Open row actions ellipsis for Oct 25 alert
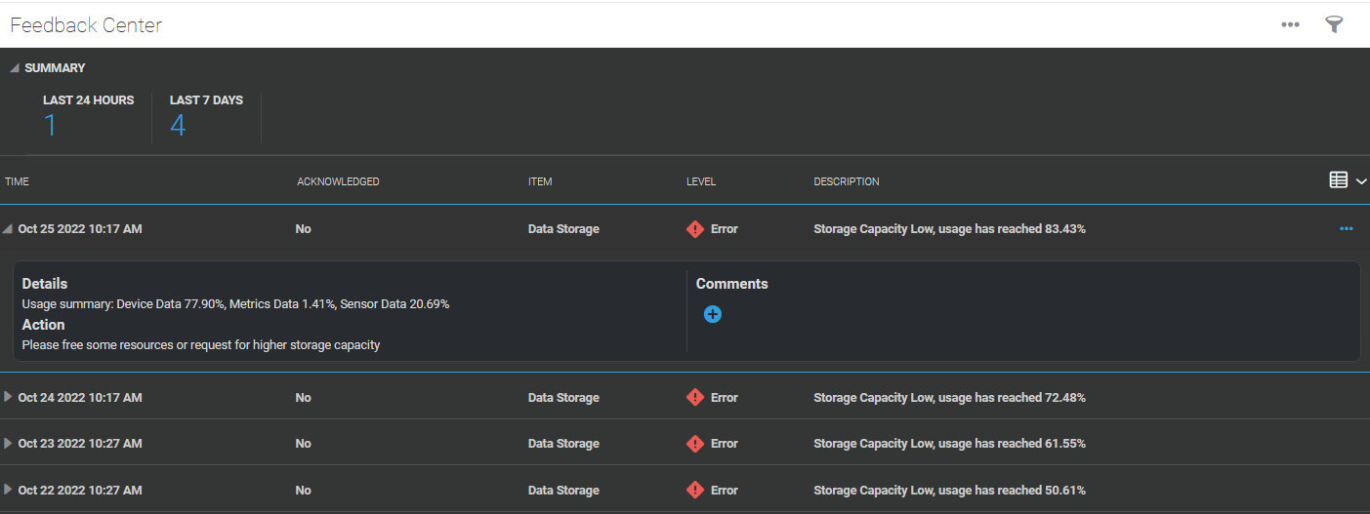 click(1347, 228)
